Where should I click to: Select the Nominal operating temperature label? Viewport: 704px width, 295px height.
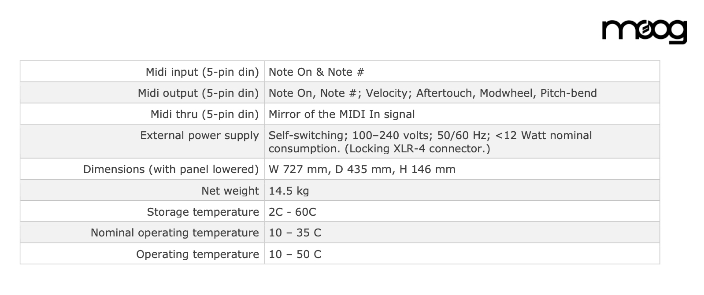(x=175, y=232)
